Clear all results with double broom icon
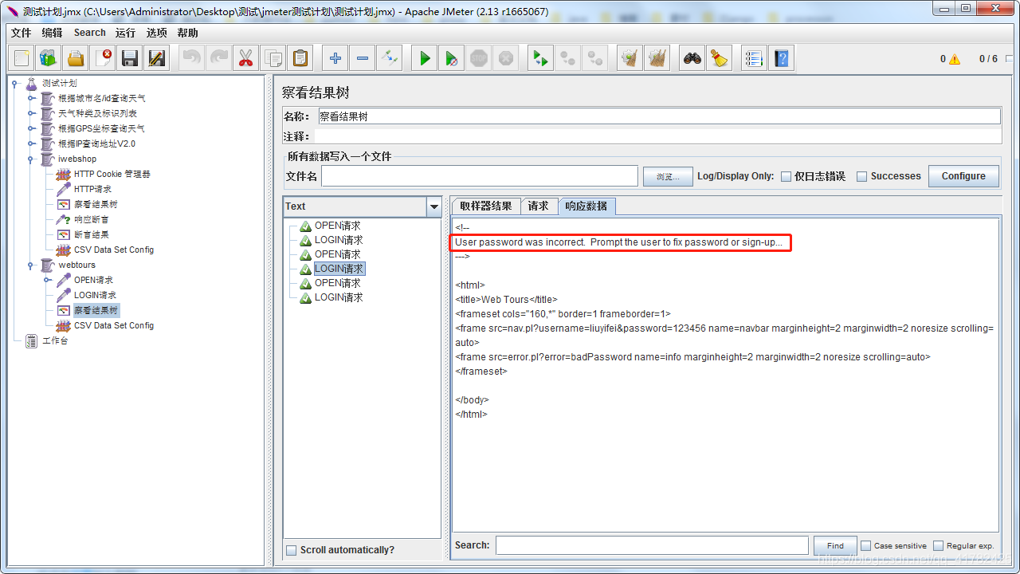 (657, 58)
